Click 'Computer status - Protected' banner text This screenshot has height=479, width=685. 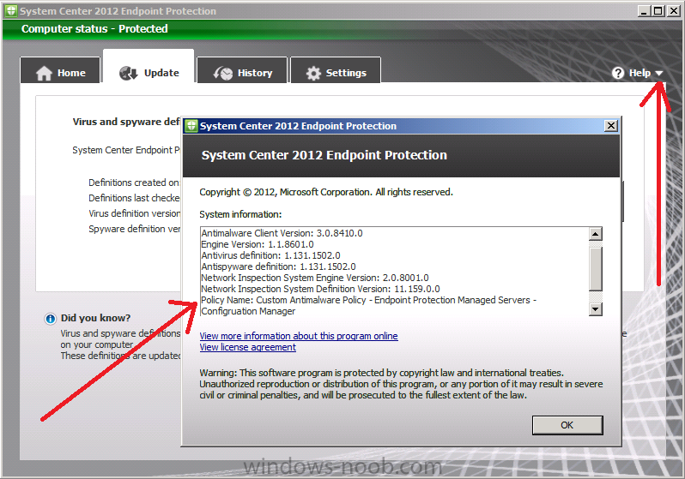pyautogui.click(x=94, y=29)
